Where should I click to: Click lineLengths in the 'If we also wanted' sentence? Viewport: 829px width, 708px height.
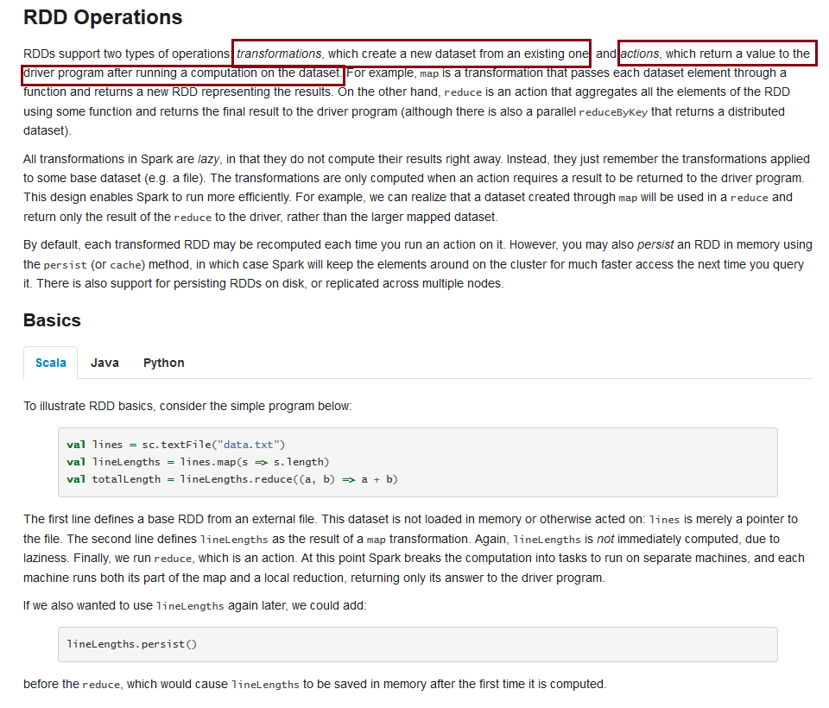coord(190,606)
